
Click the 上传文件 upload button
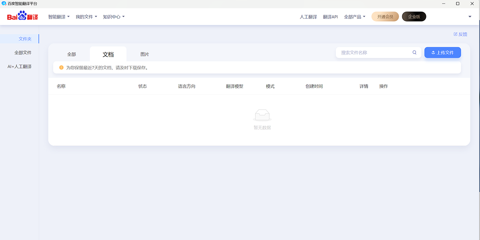[x=442, y=52]
